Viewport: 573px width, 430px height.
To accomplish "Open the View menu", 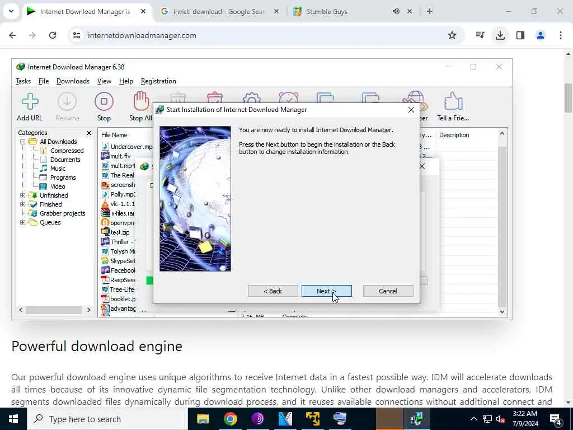I will coord(104,81).
